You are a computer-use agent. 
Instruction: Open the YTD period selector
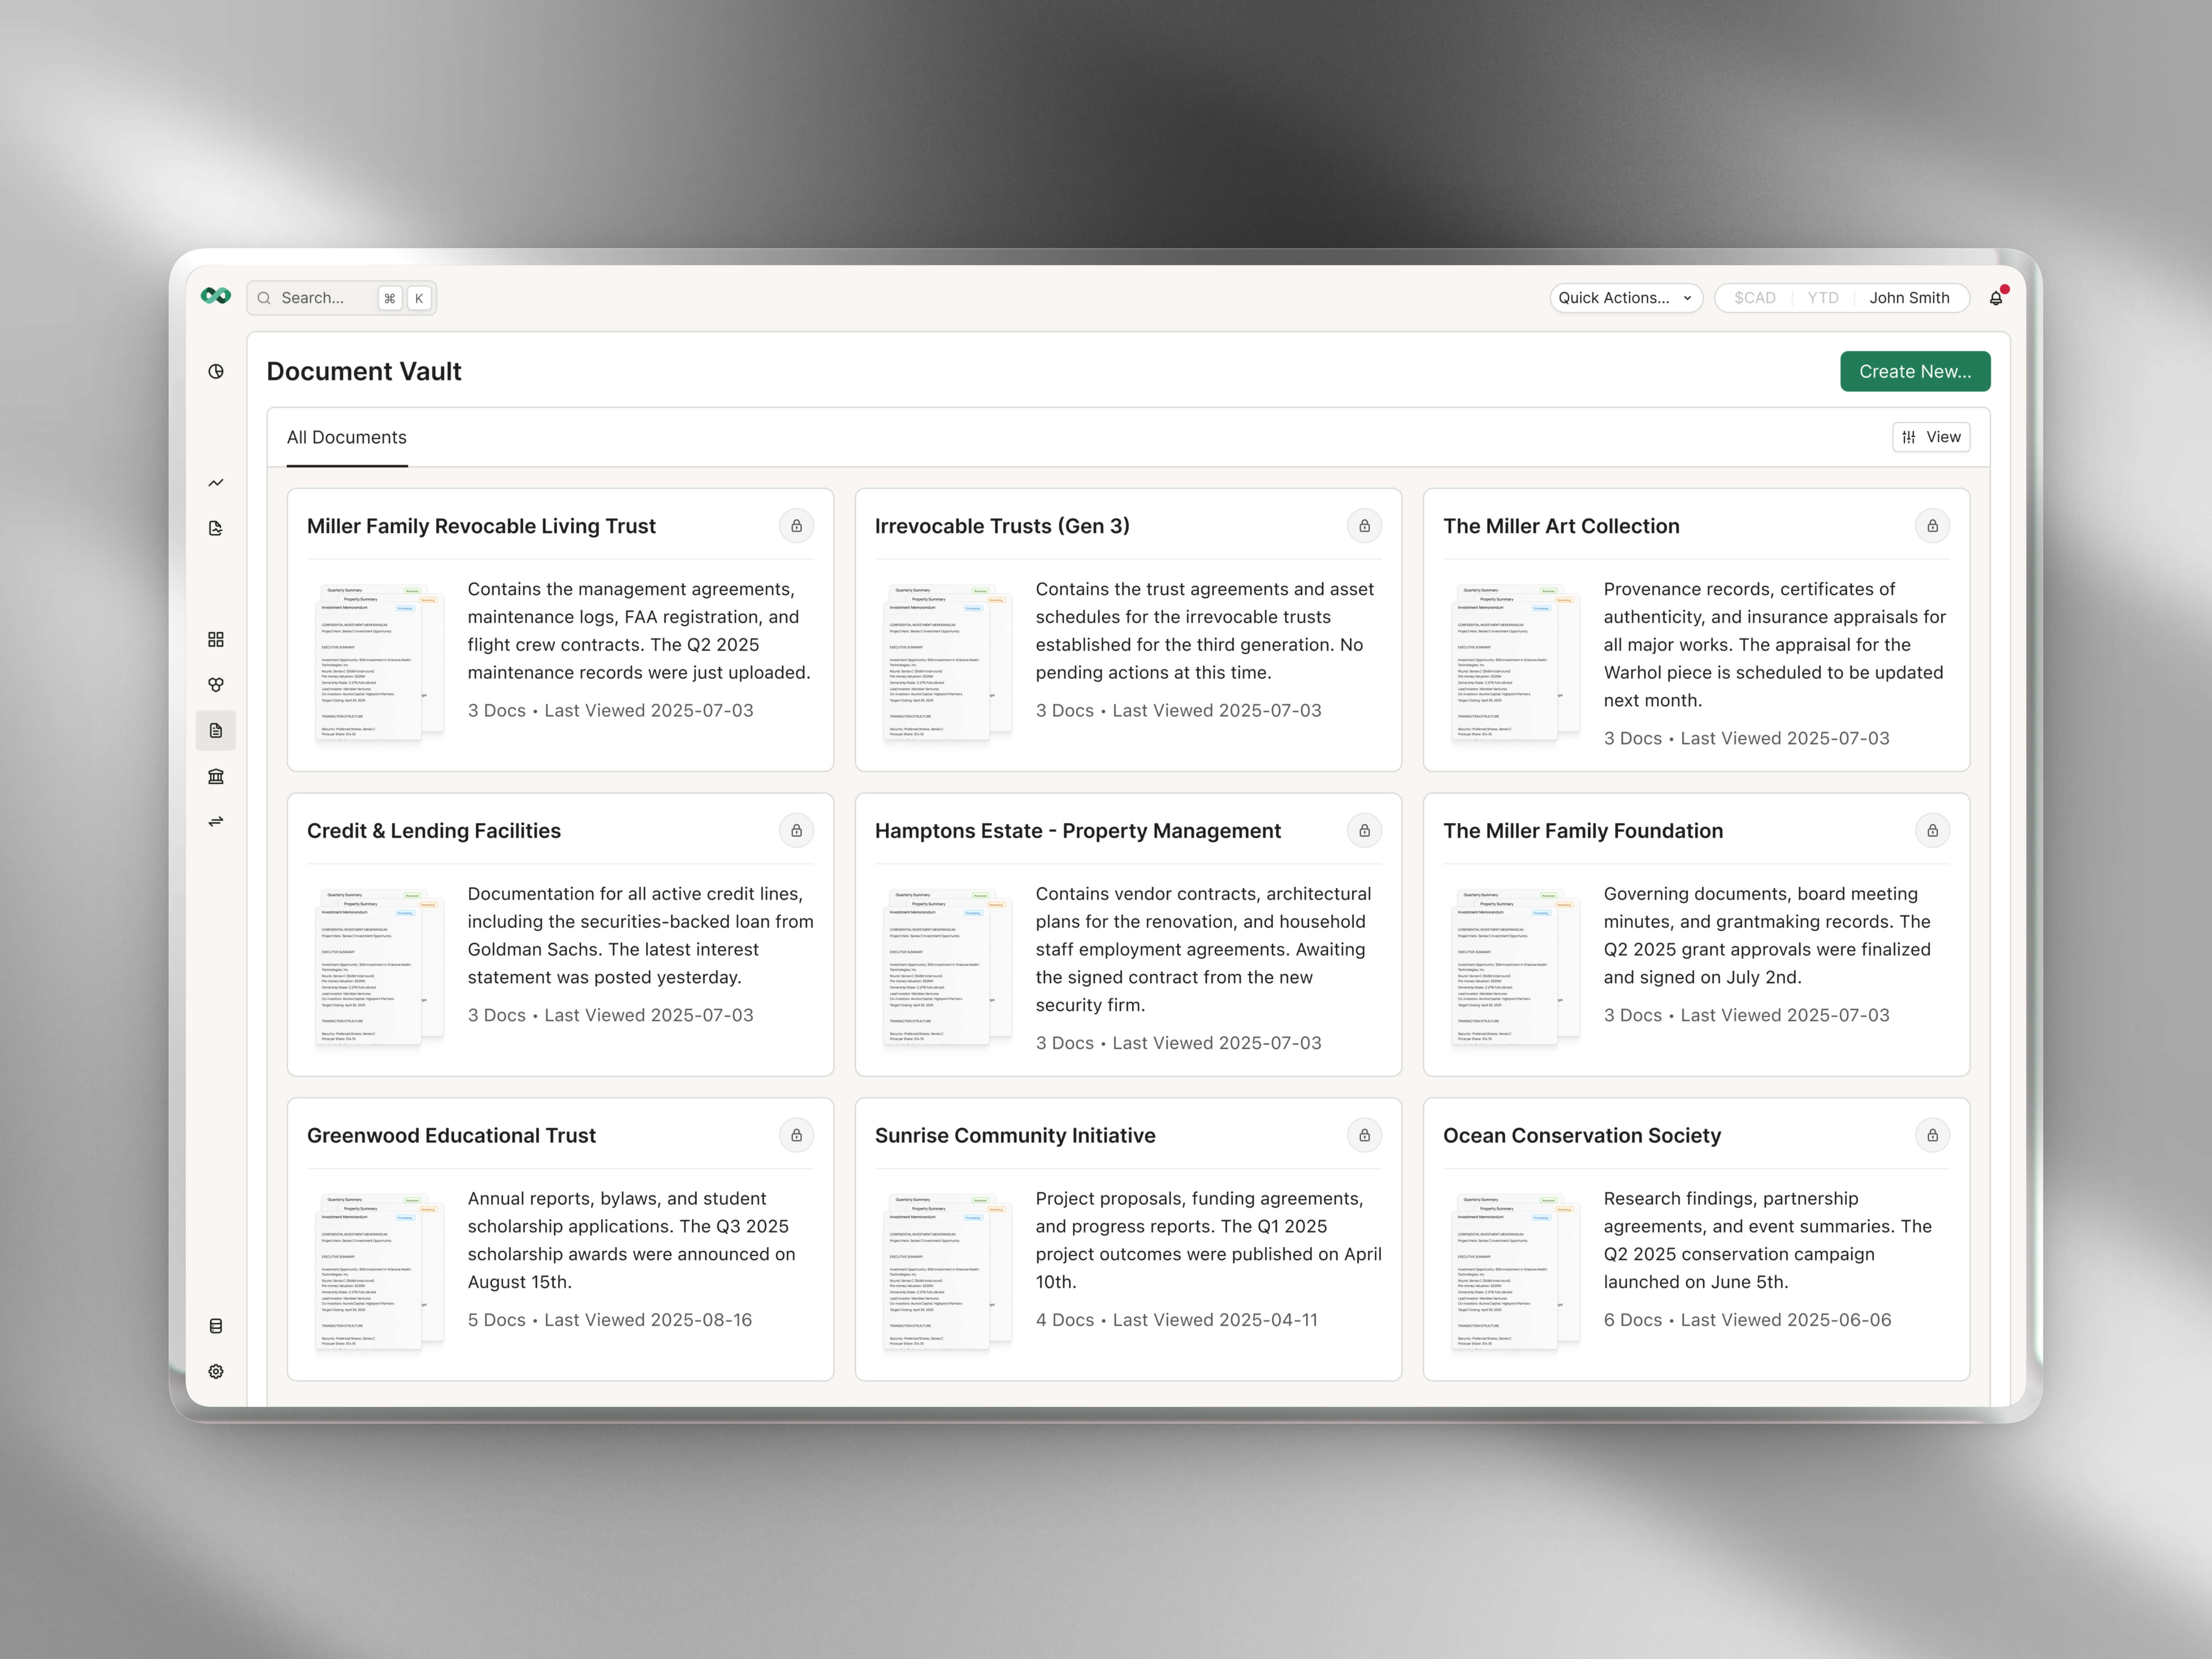tap(1823, 298)
